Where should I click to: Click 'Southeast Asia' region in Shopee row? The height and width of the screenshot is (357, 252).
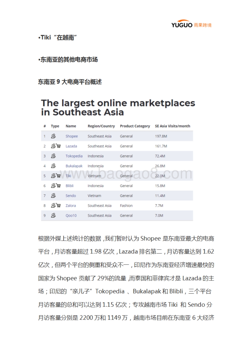(99, 136)
